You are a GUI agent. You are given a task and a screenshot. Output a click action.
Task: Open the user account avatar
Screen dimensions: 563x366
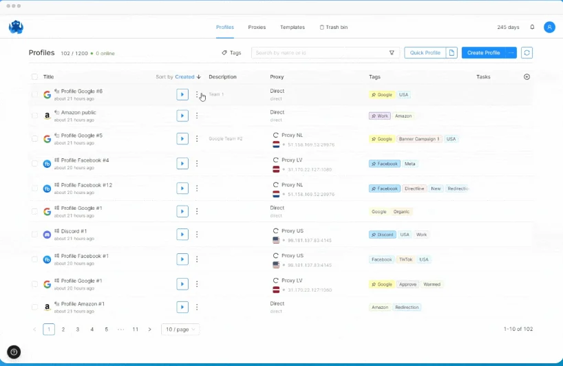(549, 27)
